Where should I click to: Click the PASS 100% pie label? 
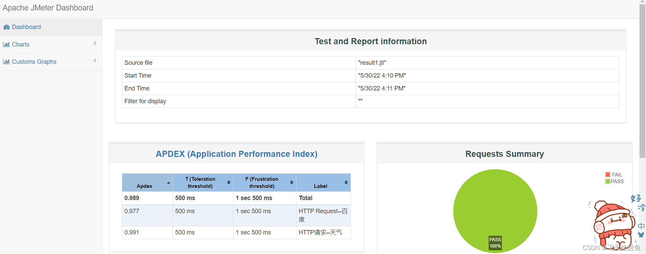[495, 243]
